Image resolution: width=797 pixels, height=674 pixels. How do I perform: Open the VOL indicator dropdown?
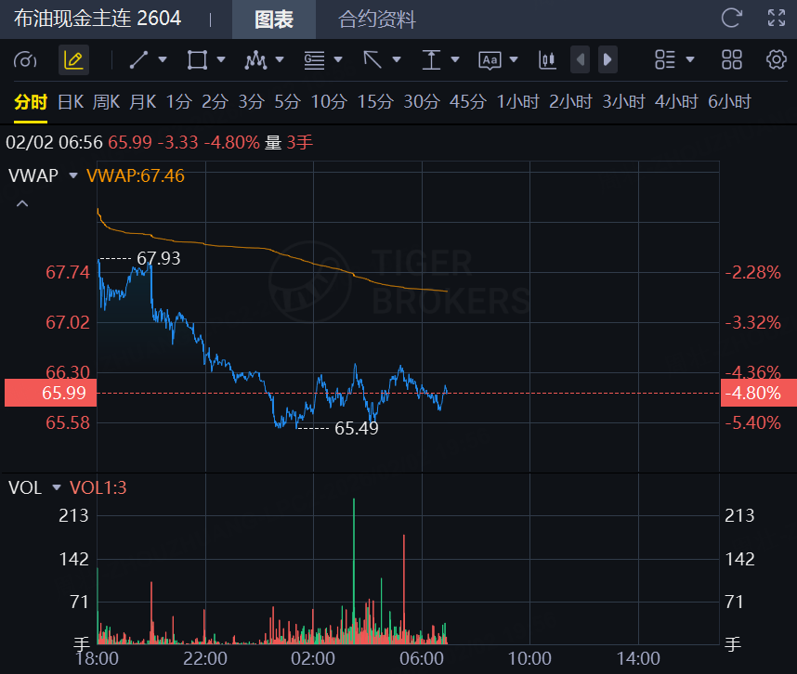[x=56, y=487]
